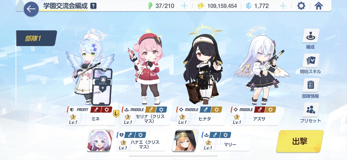
Task: Open 編成 formation icon
Action: 311,39
